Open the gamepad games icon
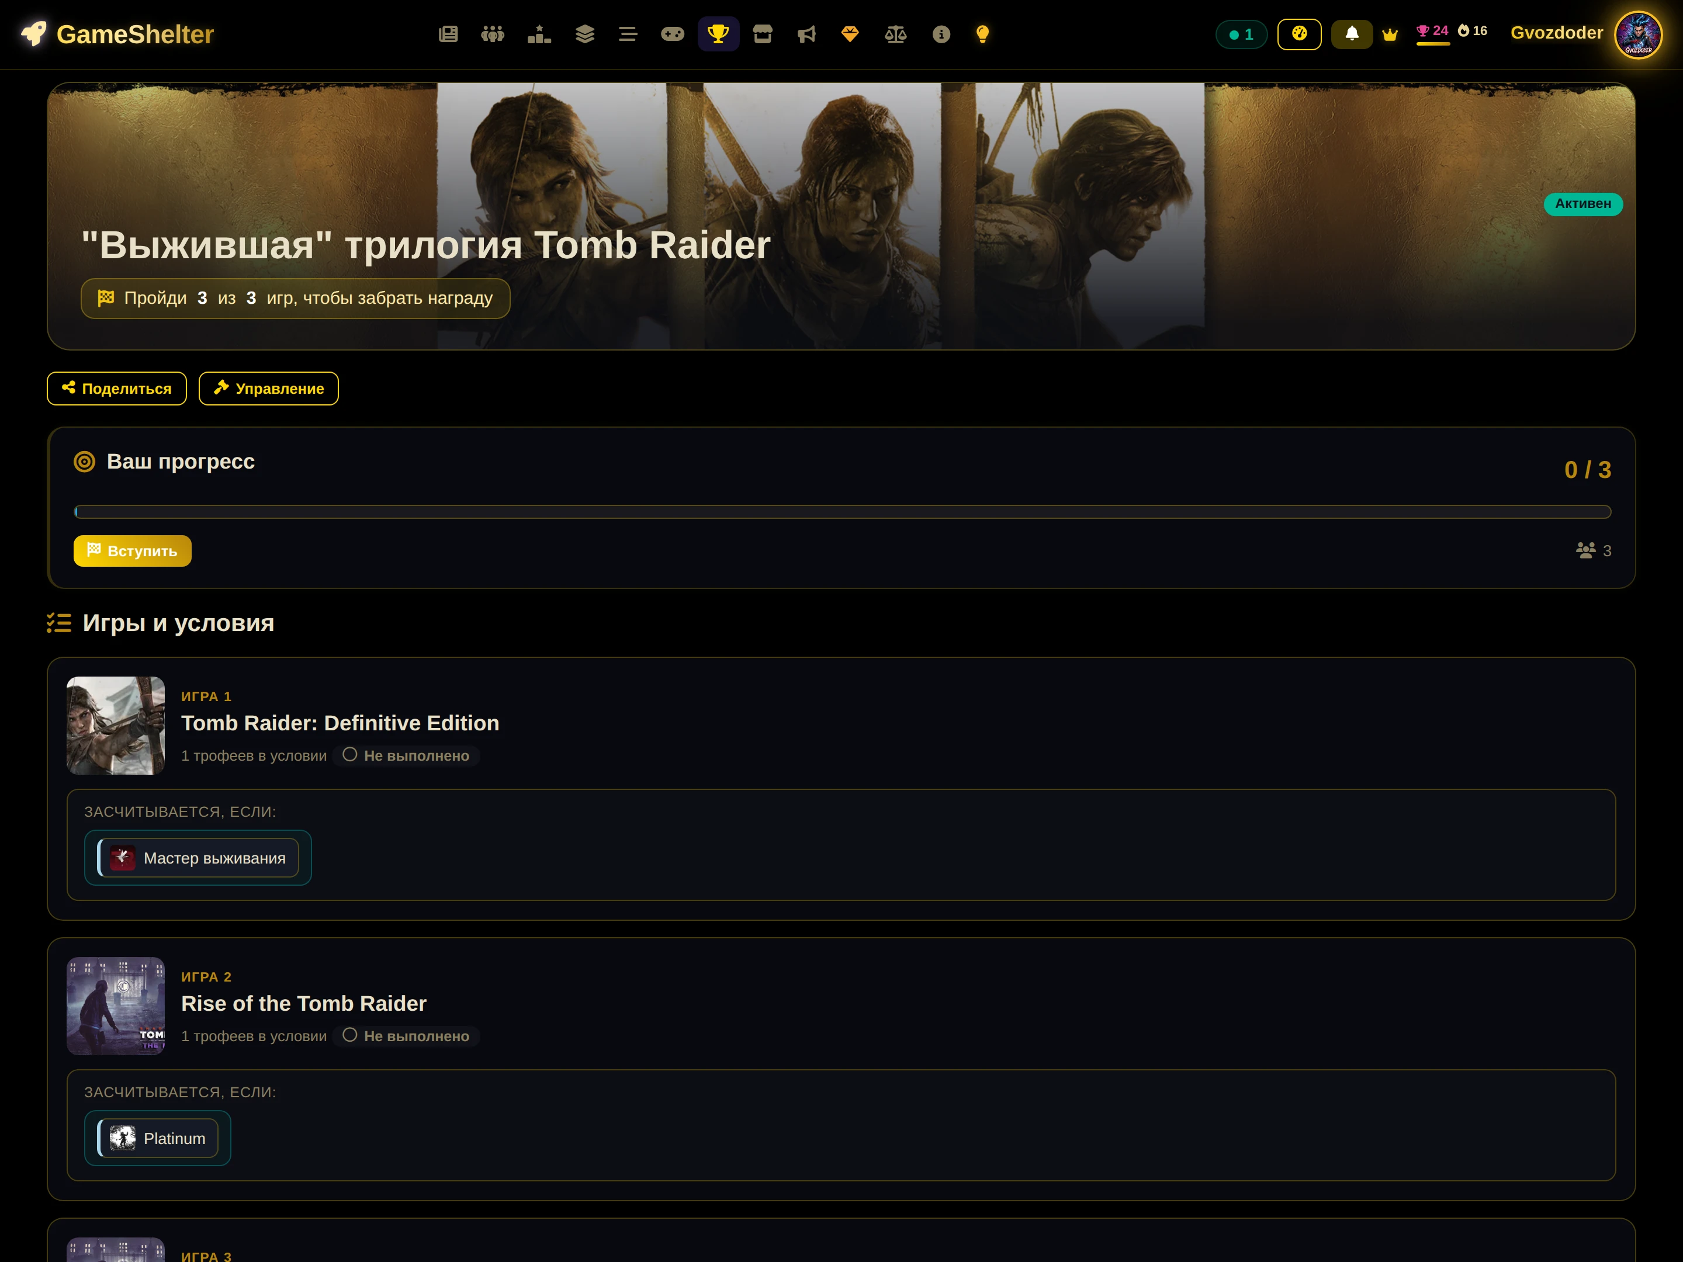The height and width of the screenshot is (1262, 1683). pyautogui.click(x=672, y=34)
